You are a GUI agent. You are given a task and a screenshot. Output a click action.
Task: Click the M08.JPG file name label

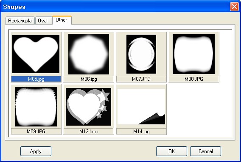[194, 79]
